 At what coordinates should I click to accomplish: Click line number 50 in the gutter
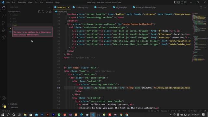(x=58, y=88)
